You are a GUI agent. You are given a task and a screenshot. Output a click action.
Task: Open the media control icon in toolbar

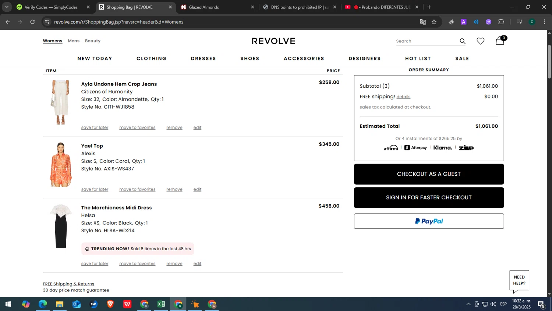click(x=520, y=22)
